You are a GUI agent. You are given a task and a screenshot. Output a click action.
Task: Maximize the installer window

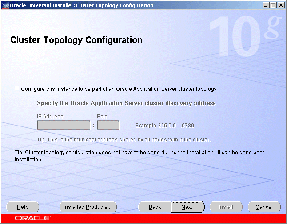273,5
